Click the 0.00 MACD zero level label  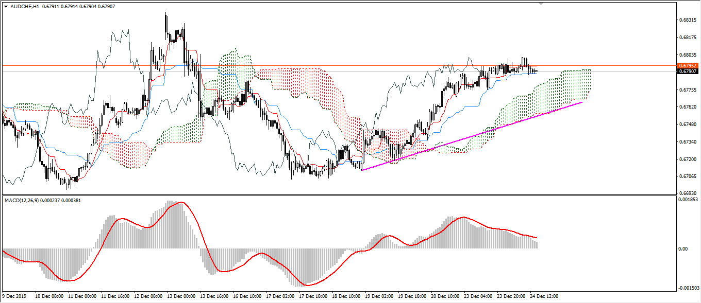coord(684,249)
